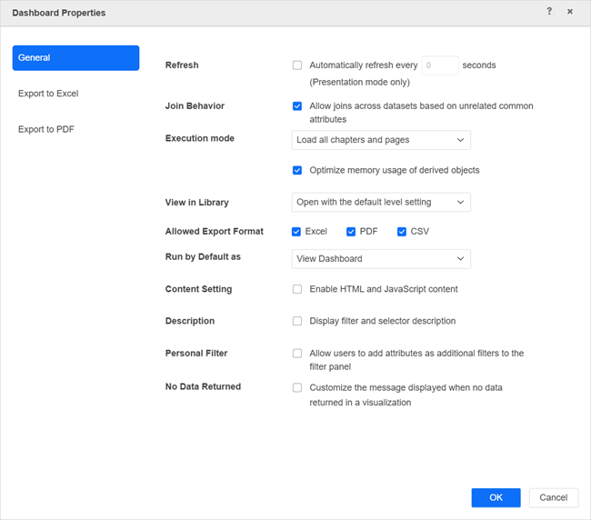The width and height of the screenshot is (591, 520).
Task: Open the View in Library dropdown
Action: point(381,202)
